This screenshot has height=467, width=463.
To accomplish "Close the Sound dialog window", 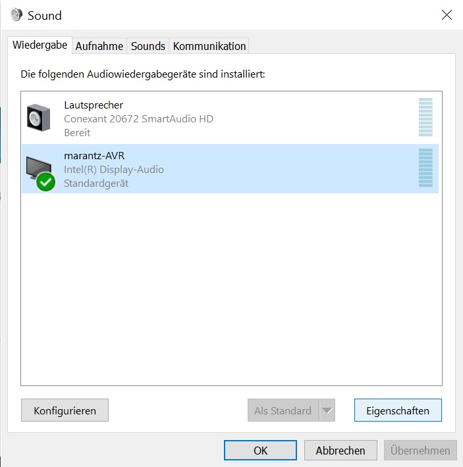I will tap(447, 14).
